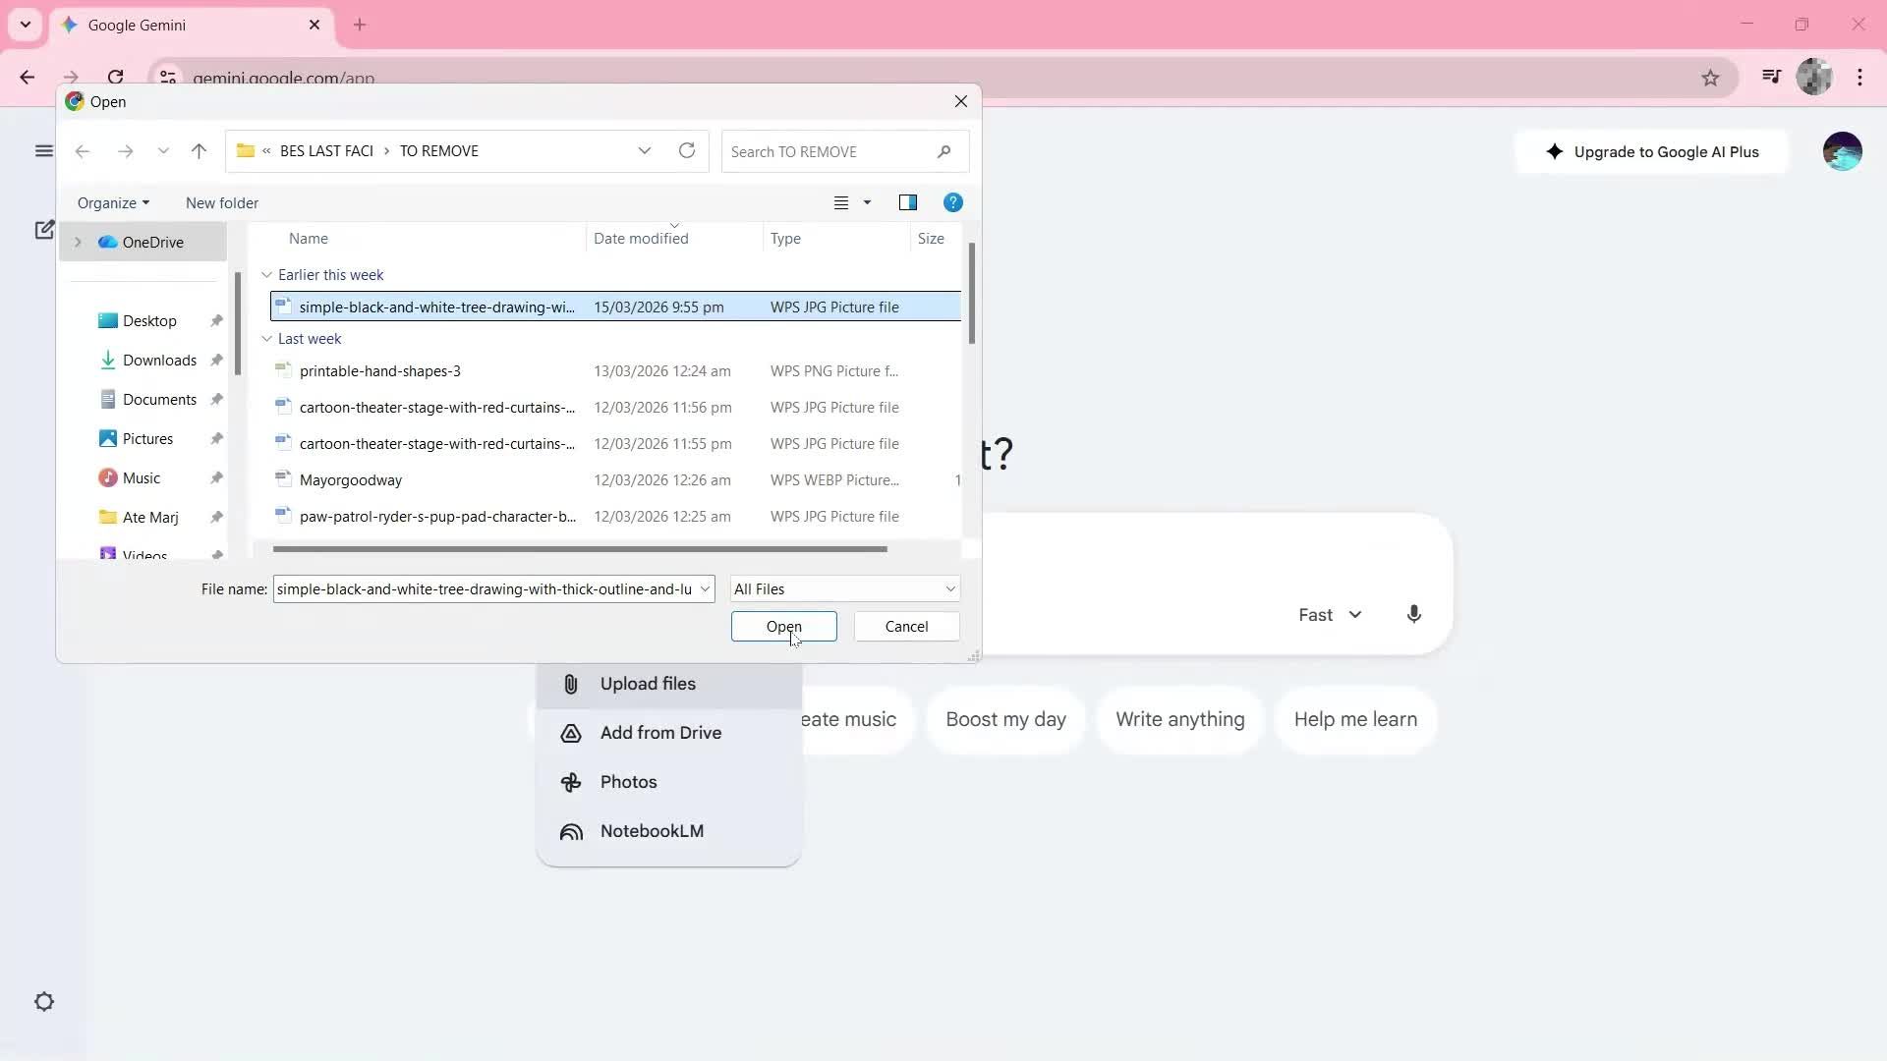Open NotebookLM from the attachment menu
The width and height of the screenshot is (1887, 1061).
click(652, 830)
